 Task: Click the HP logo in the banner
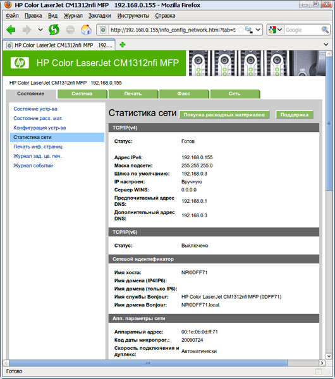point(20,63)
